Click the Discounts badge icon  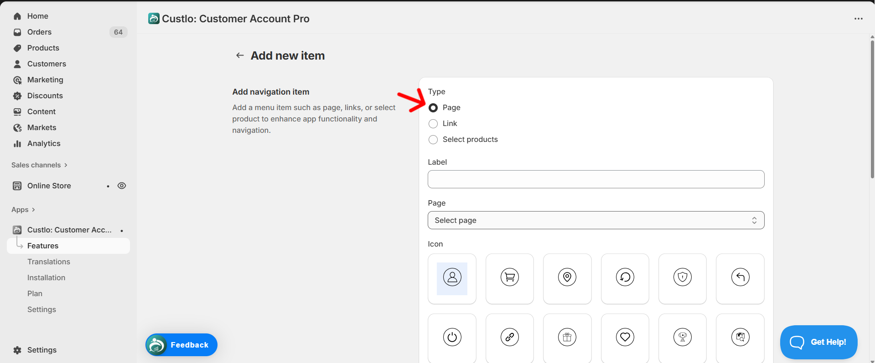(x=17, y=96)
